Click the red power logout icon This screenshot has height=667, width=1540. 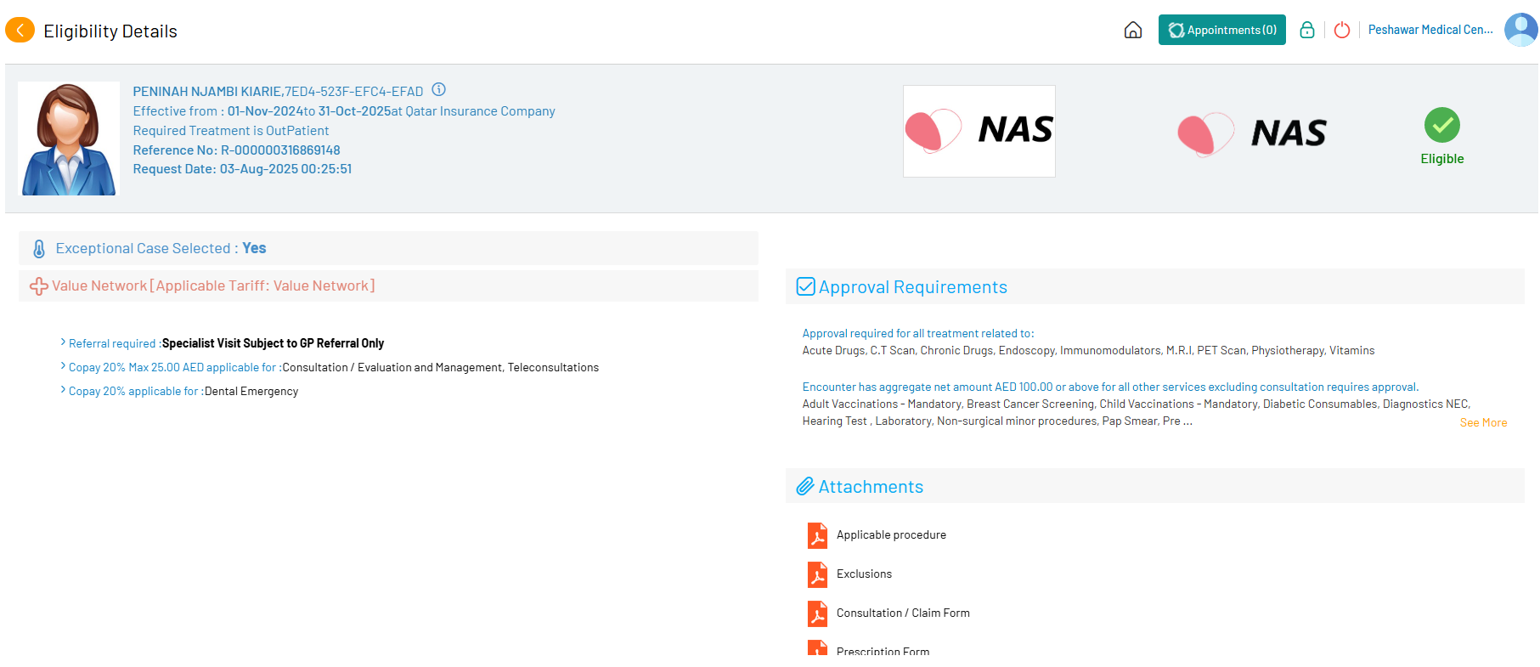[1342, 31]
